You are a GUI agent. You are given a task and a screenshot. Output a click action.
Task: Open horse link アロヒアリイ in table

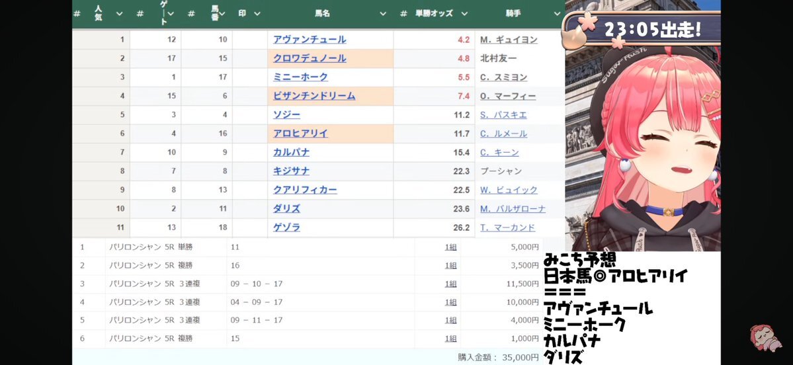pyautogui.click(x=300, y=134)
